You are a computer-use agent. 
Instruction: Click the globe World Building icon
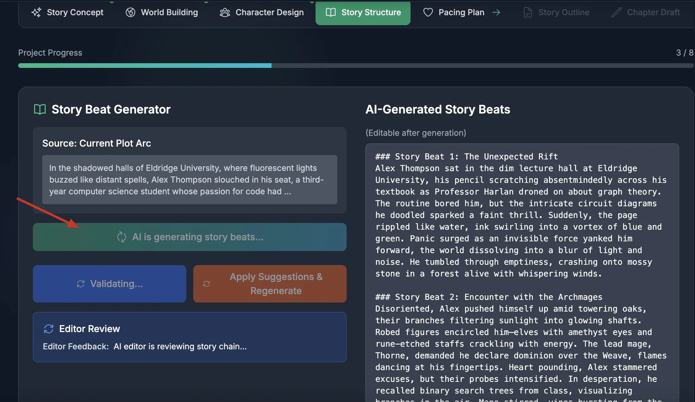point(131,12)
